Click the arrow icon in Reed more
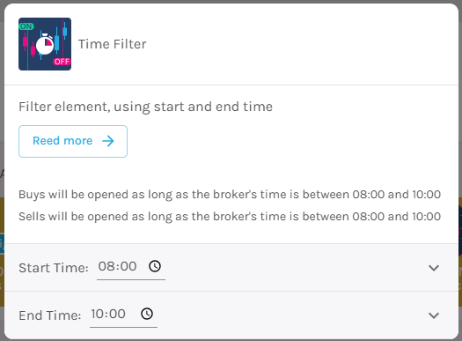Viewport: 462px width, 341px height. click(108, 141)
